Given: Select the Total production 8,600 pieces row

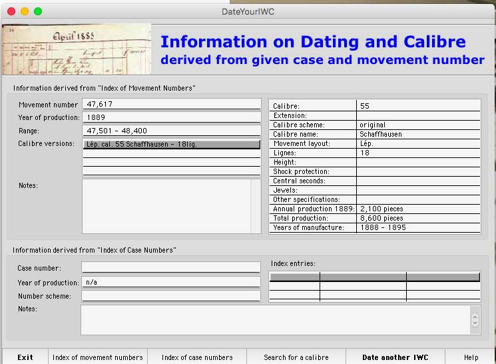Looking at the screenshot, I should click(x=374, y=218).
